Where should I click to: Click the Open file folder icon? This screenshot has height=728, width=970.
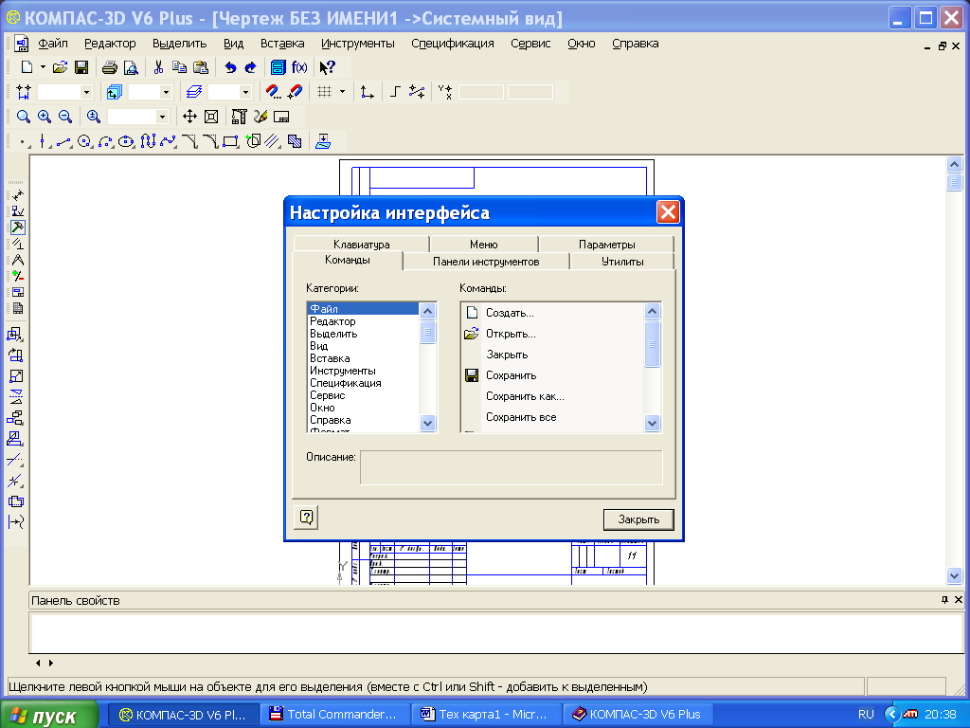(60, 67)
